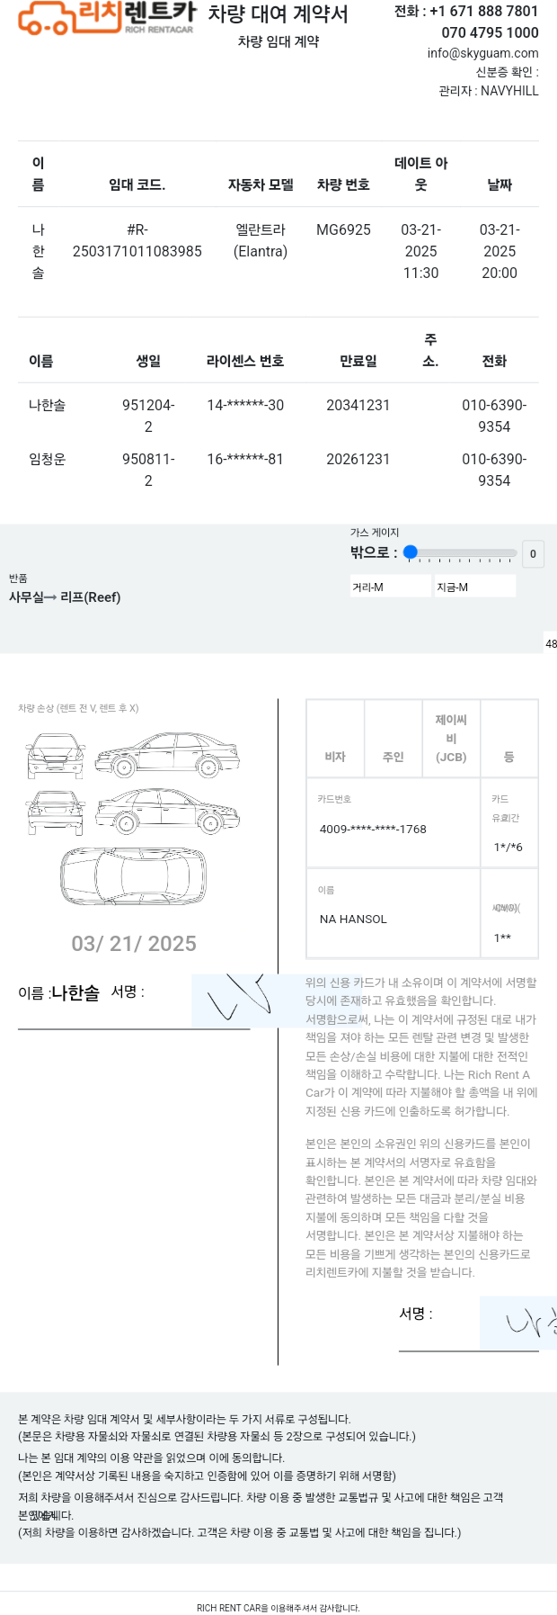
Task: Select the 비자 card type tab
Action: (335, 739)
